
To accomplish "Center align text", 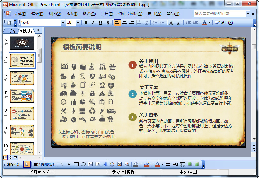I will point(124,23).
